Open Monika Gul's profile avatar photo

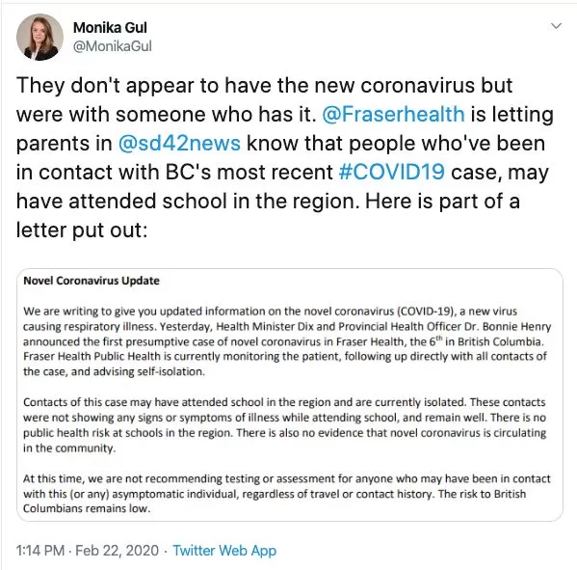point(39,38)
